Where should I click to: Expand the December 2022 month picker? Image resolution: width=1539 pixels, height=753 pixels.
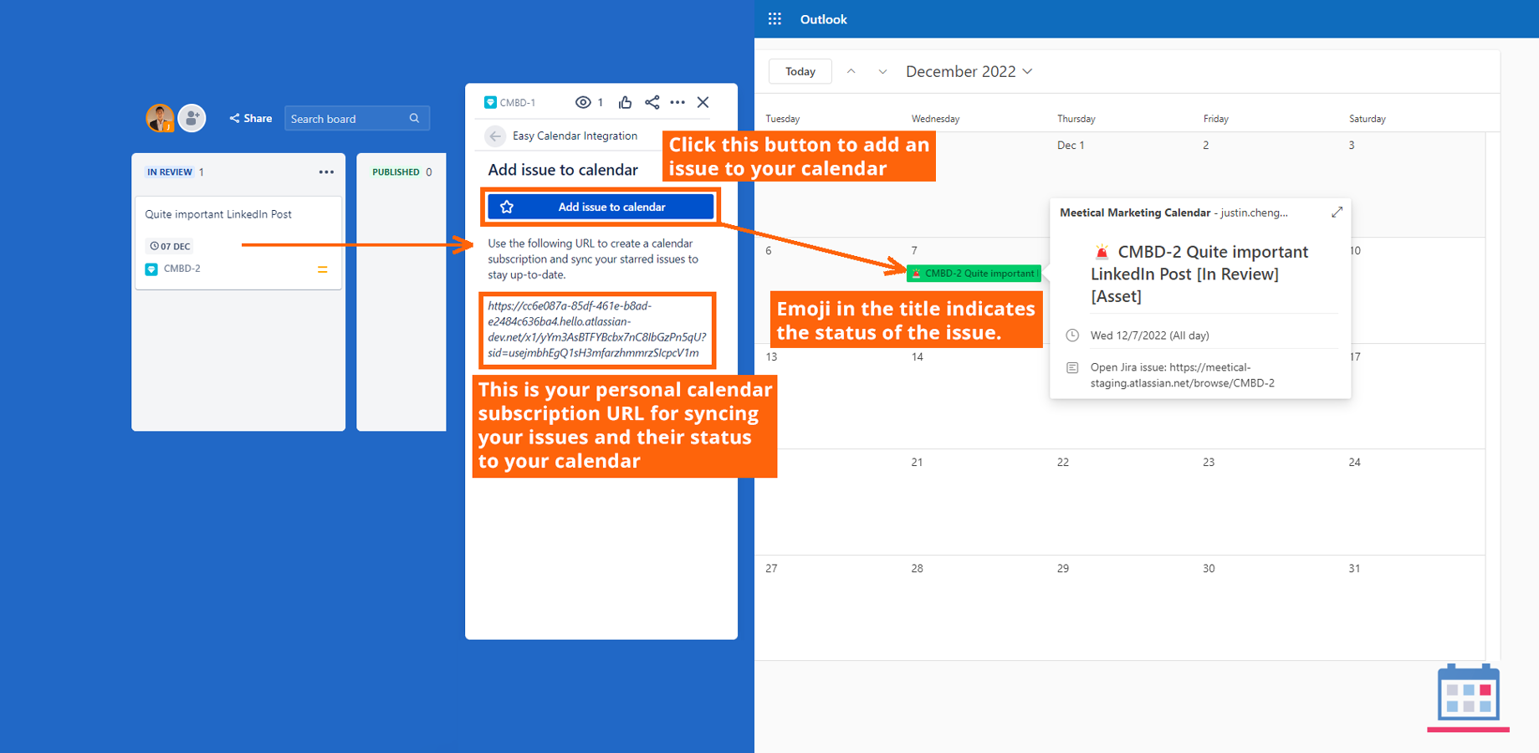pos(969,71)
